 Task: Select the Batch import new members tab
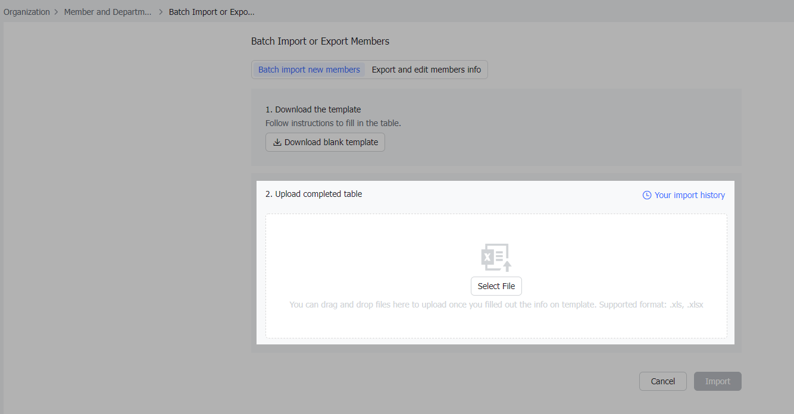[x=308, y=70]
